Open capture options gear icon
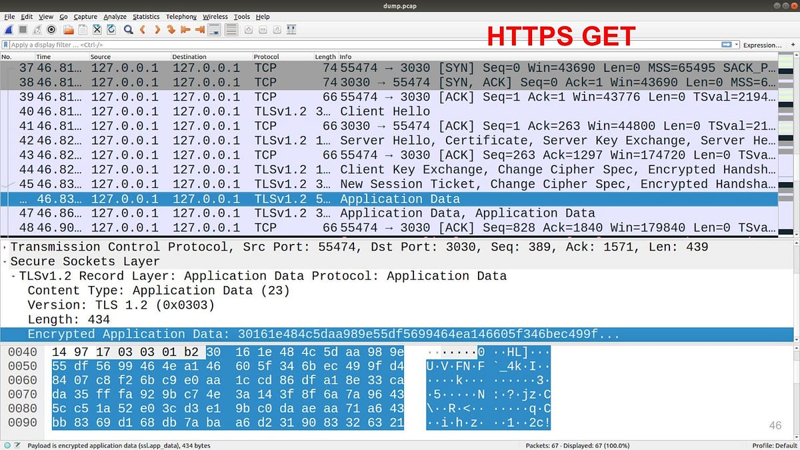This screenshot has height=450, width=800. pyautogui.click(x=51, y=30)
